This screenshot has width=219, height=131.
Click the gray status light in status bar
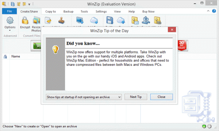[x=210, y=126]
